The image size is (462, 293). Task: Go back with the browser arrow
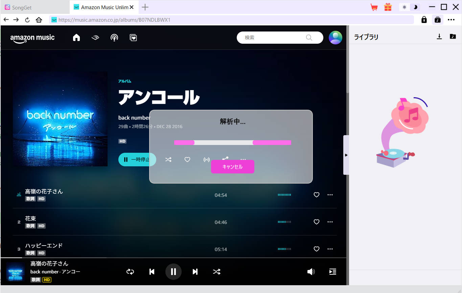point(6,20)
